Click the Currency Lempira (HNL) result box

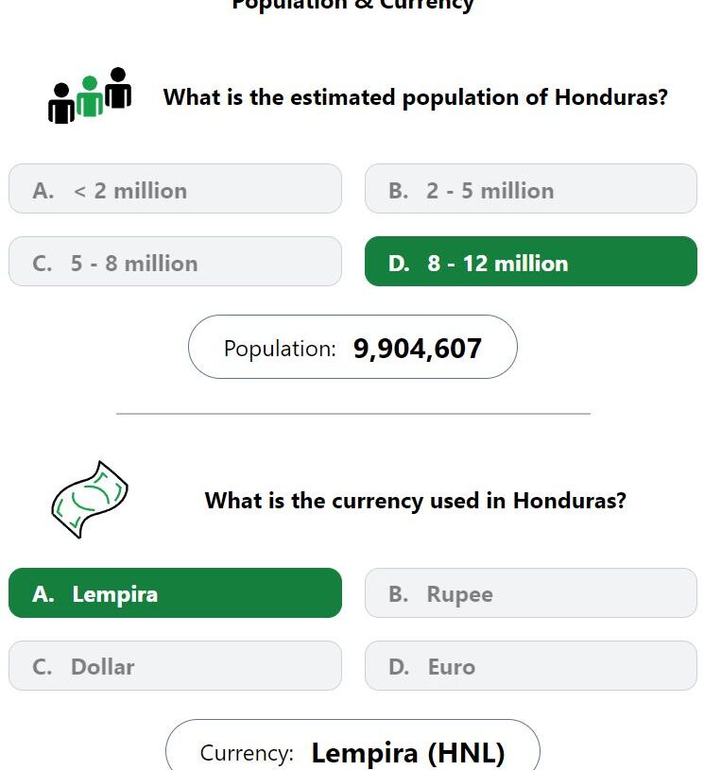click(x=352, y=744)
